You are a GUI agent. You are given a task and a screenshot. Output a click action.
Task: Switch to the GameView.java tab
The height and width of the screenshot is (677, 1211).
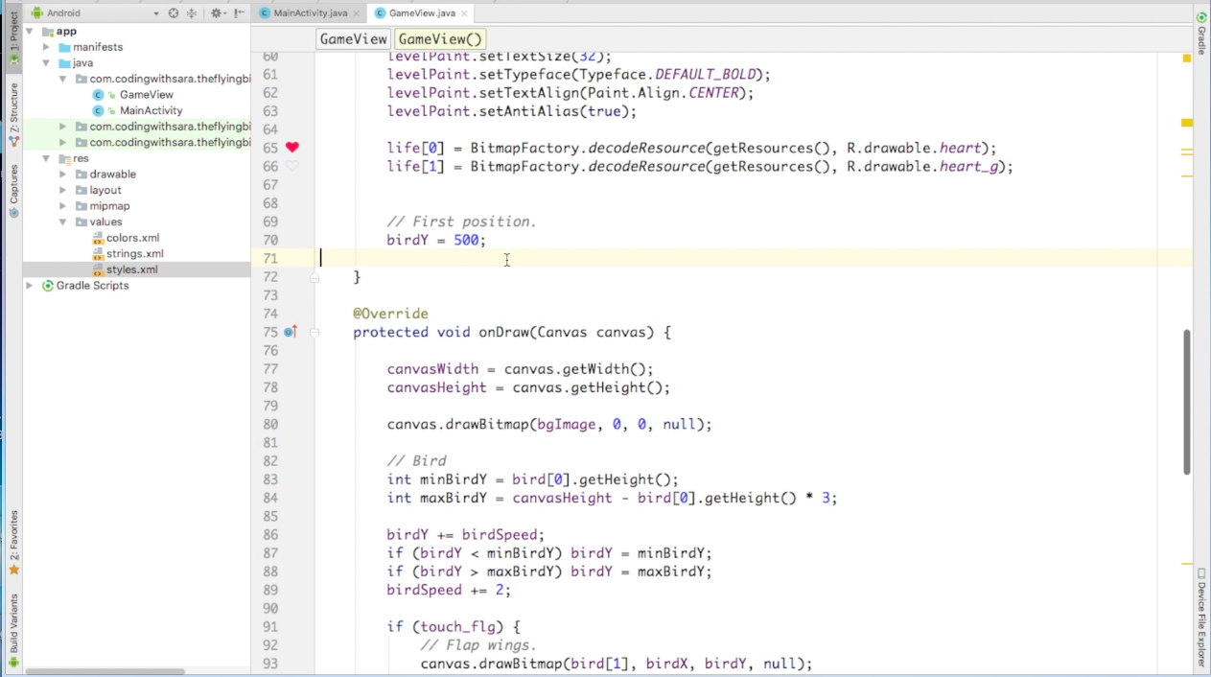point(421,13)
